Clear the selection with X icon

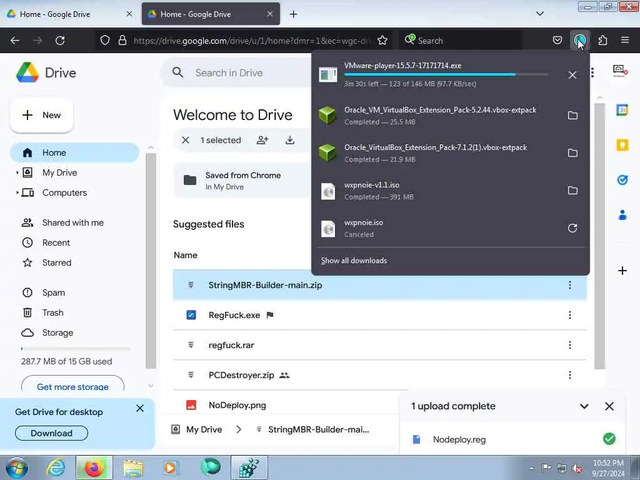[x=185, y=141]
